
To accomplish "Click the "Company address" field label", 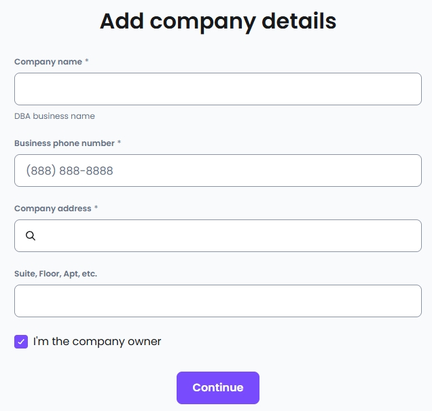I will [x=52, y=209].
